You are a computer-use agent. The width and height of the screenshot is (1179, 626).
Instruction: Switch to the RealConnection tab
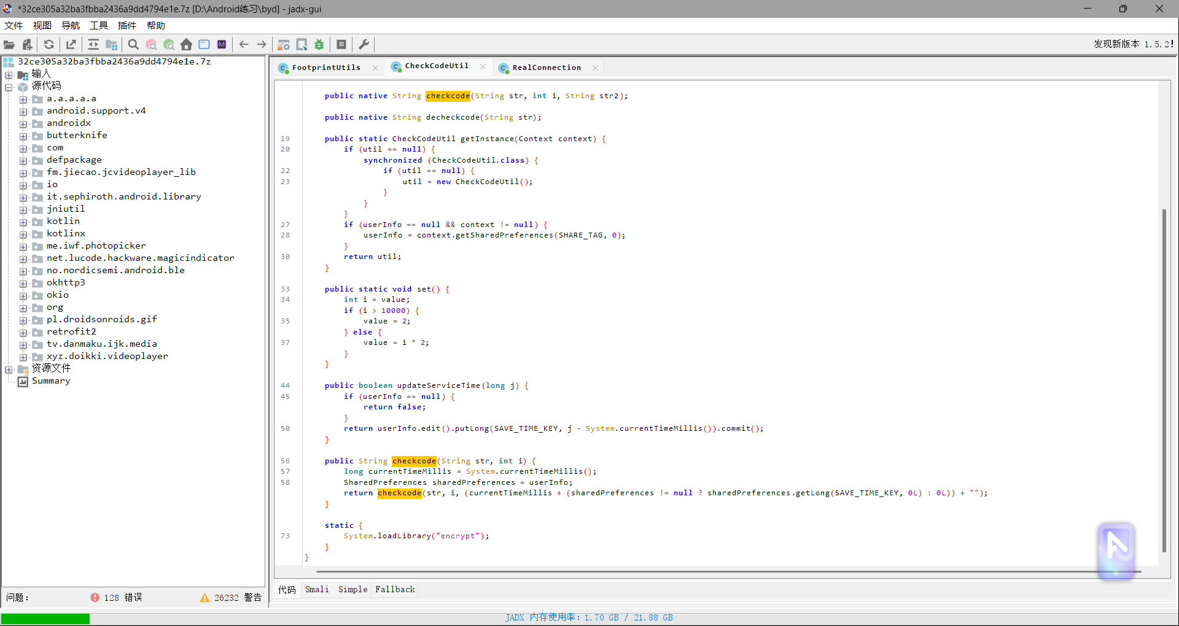[x=547, y=68]
